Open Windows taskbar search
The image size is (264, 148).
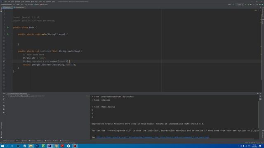click(7, 146)
